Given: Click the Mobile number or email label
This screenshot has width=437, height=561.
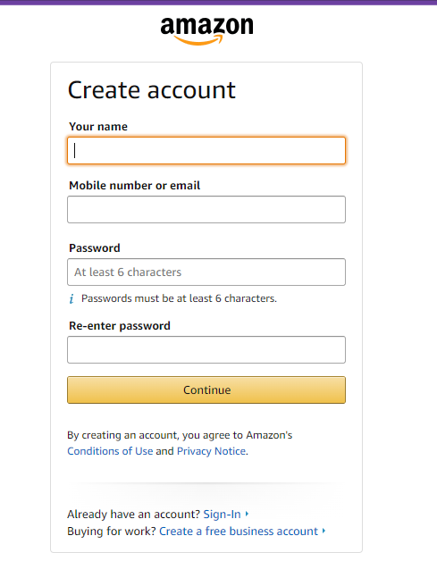Looking at the screenshot, I should 135,186.
